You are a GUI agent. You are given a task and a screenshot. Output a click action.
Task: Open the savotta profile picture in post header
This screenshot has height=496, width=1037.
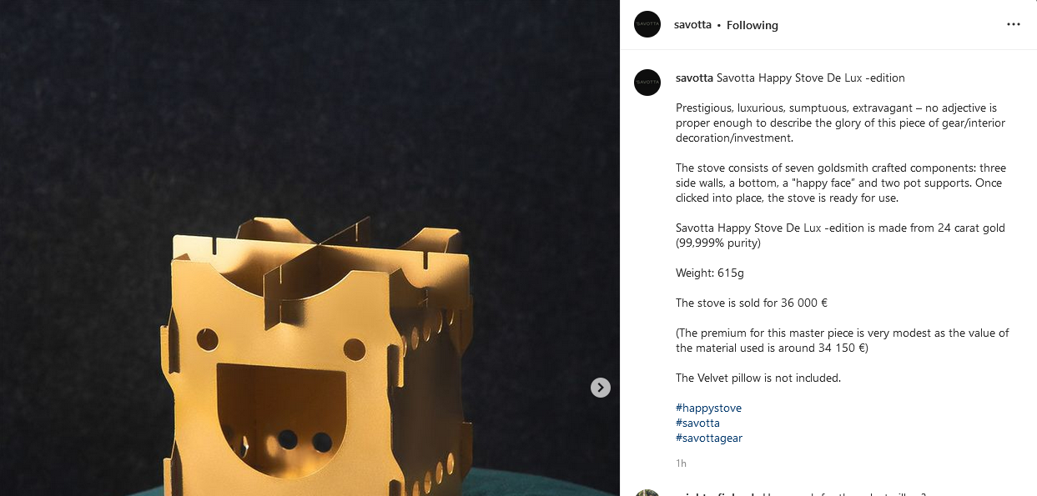647,24
